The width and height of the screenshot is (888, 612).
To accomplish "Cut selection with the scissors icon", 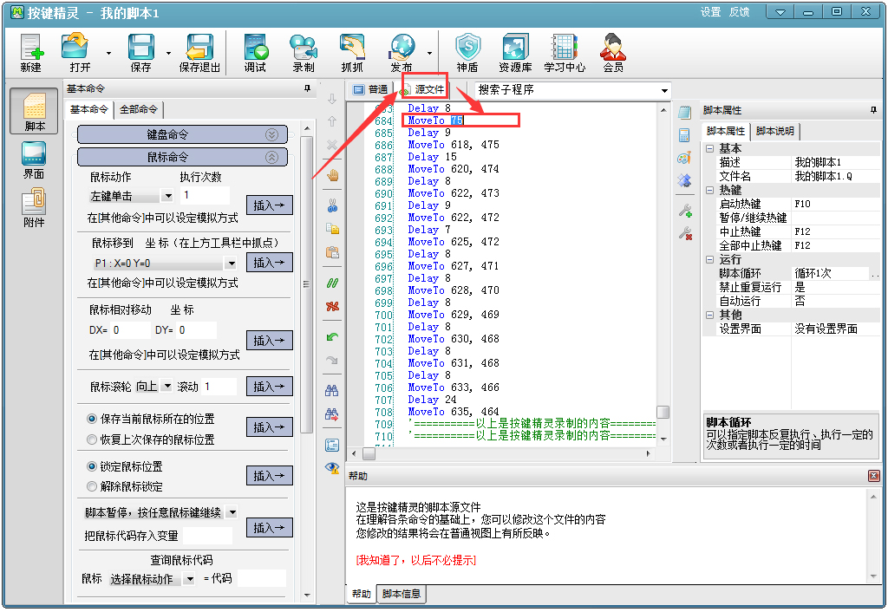I will pos(332,205).
